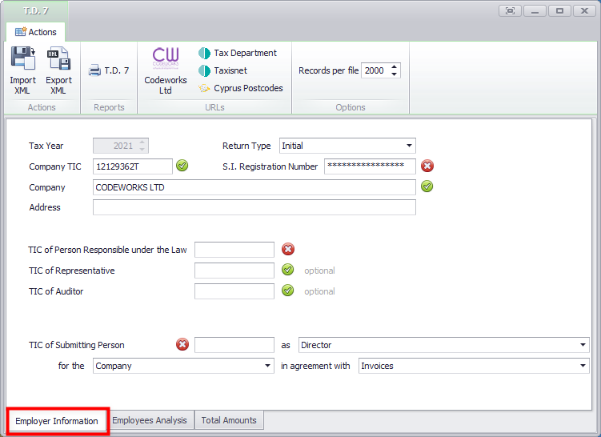Image resolution: width=601 pixels, height=437 pixels.
Task: Open the Director role dropdown
Action: tap(583, 345)
